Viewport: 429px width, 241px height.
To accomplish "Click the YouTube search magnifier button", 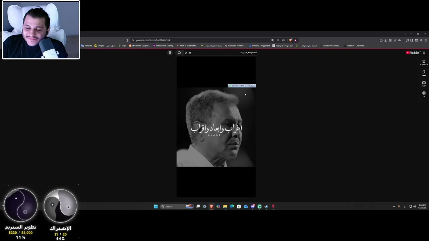I will [x=179, y=53].
